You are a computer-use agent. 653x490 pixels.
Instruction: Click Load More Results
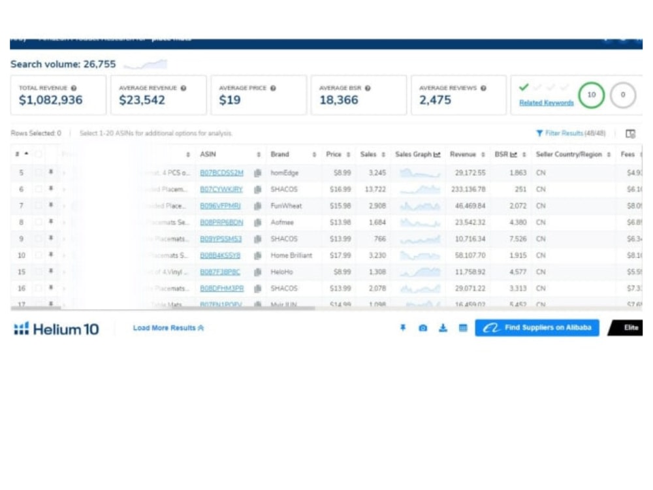pos(168,328)
